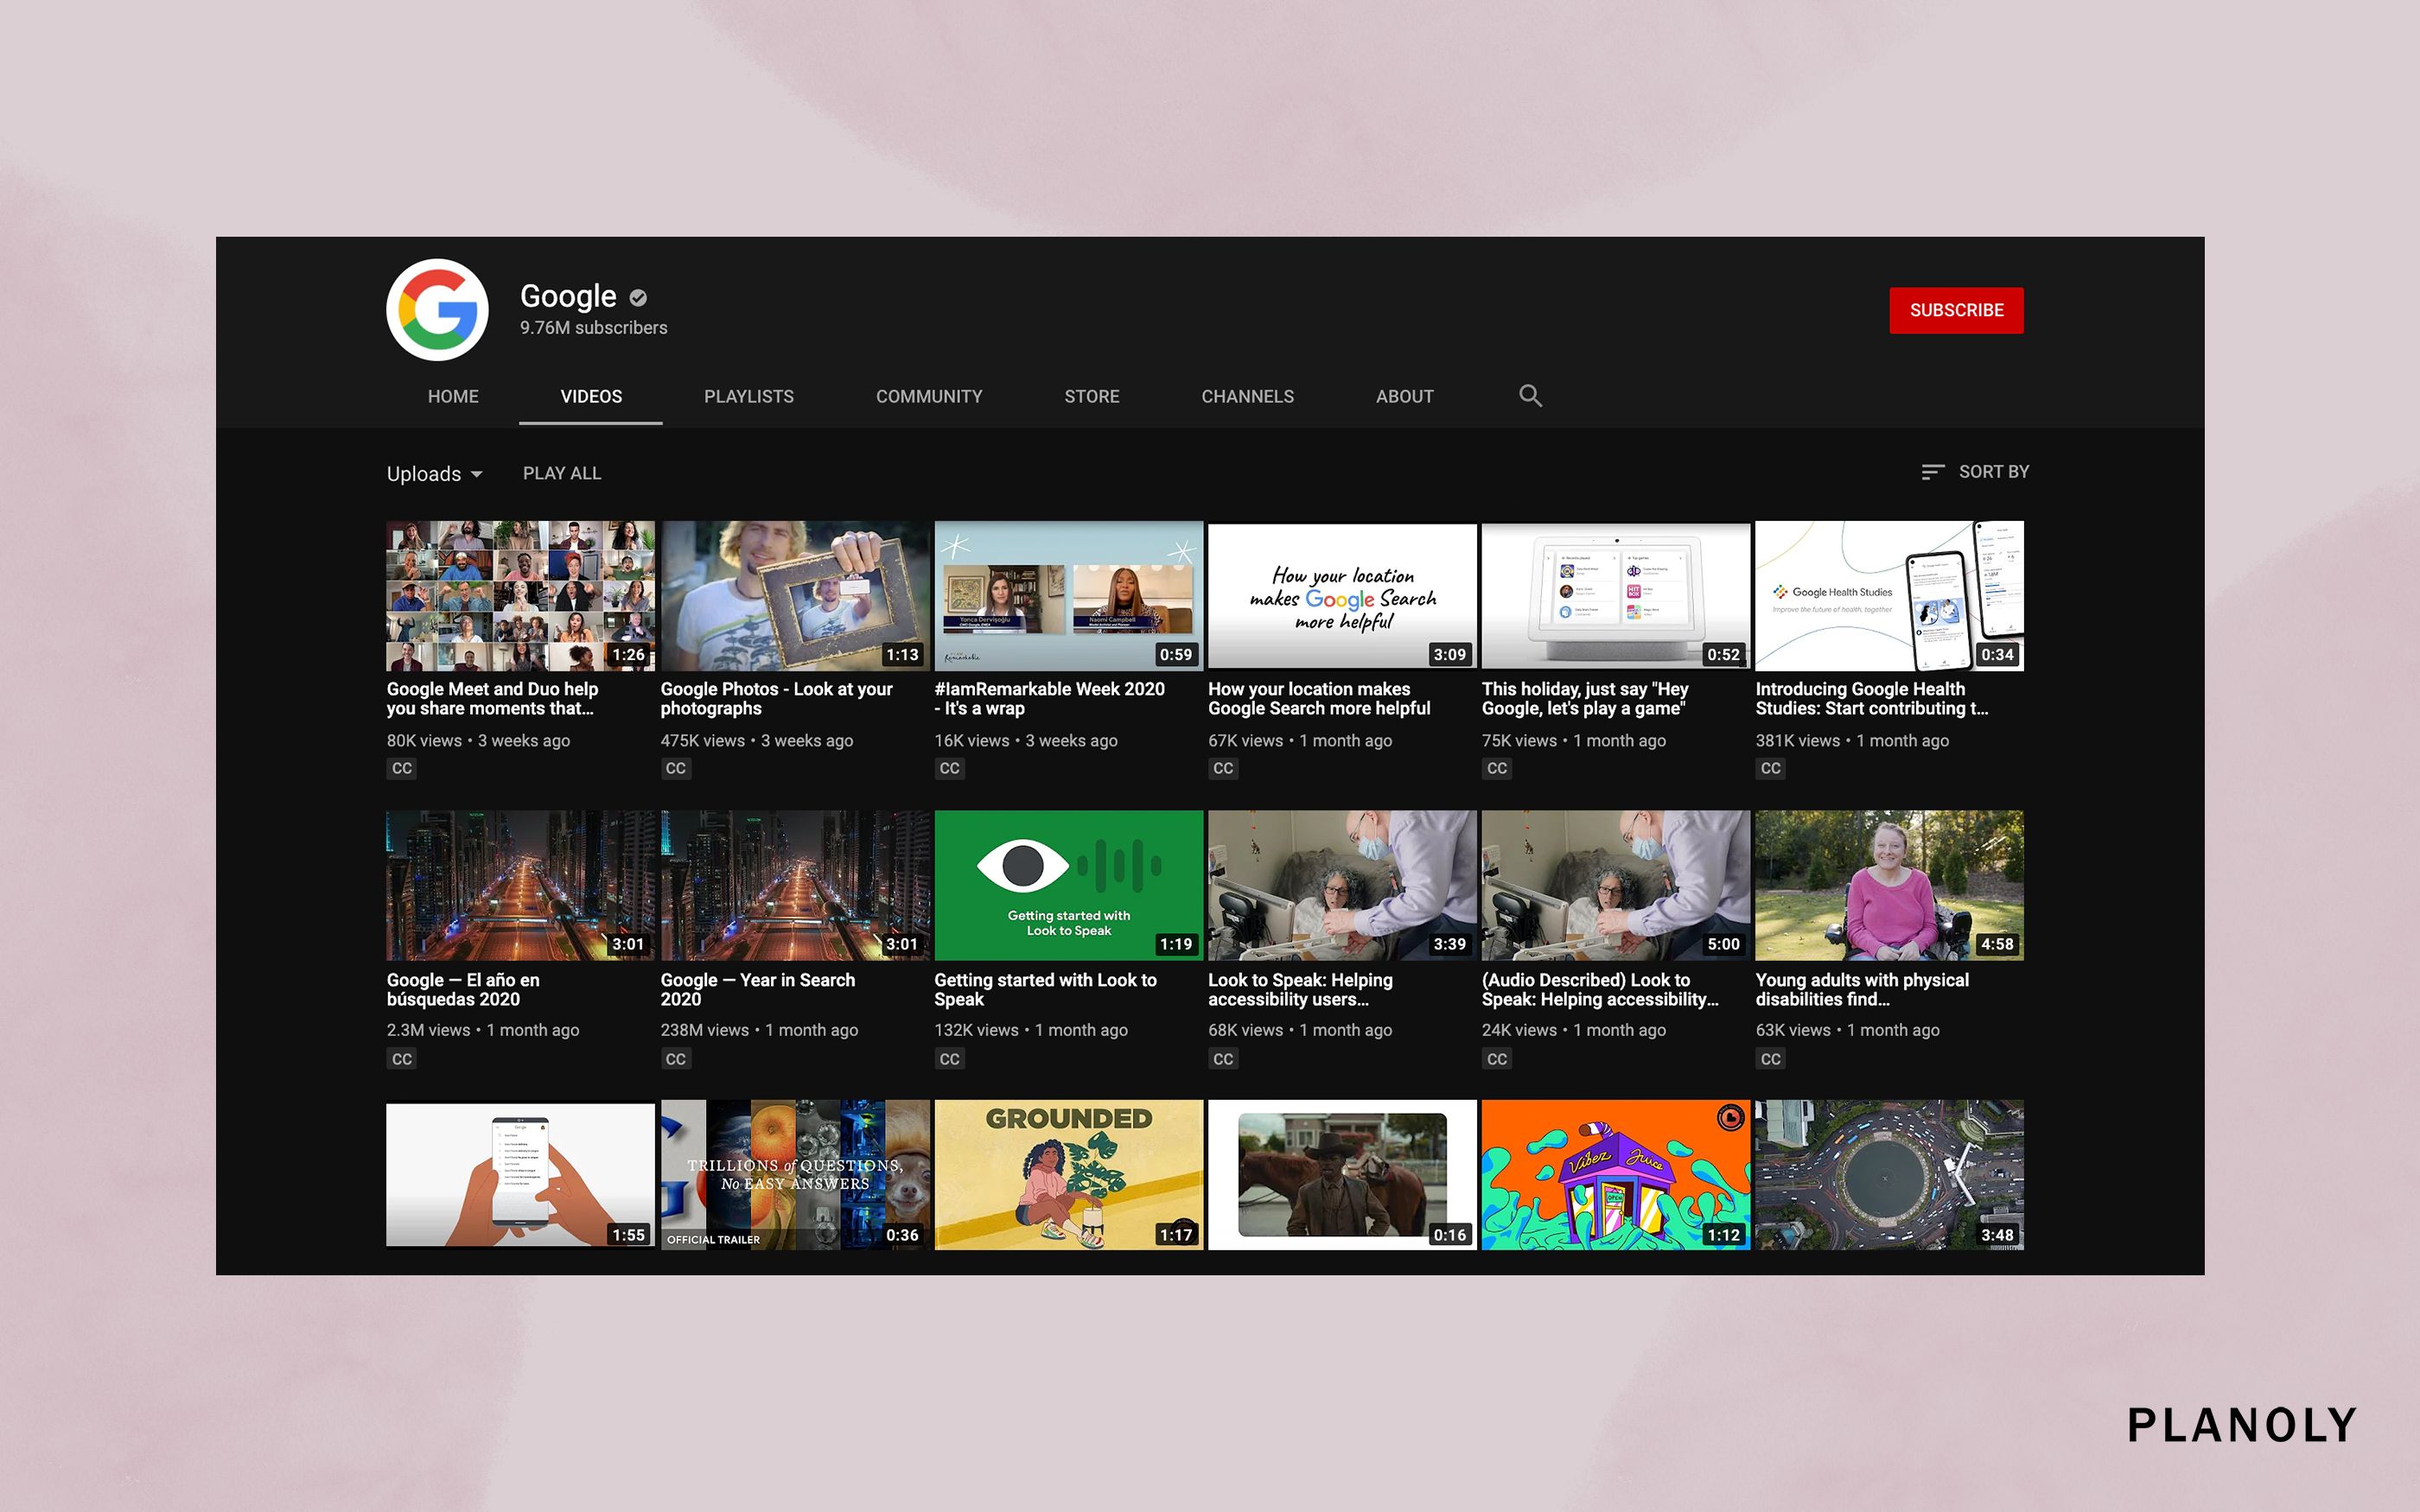Play the green Look to Speak thumbnail
The width and height of the screenshot is (2420, 1512).
[x=1068, y=885]
